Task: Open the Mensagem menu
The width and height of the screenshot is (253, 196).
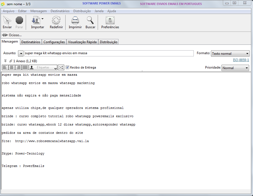Action: pyautogui.click(x=38, y=11)
